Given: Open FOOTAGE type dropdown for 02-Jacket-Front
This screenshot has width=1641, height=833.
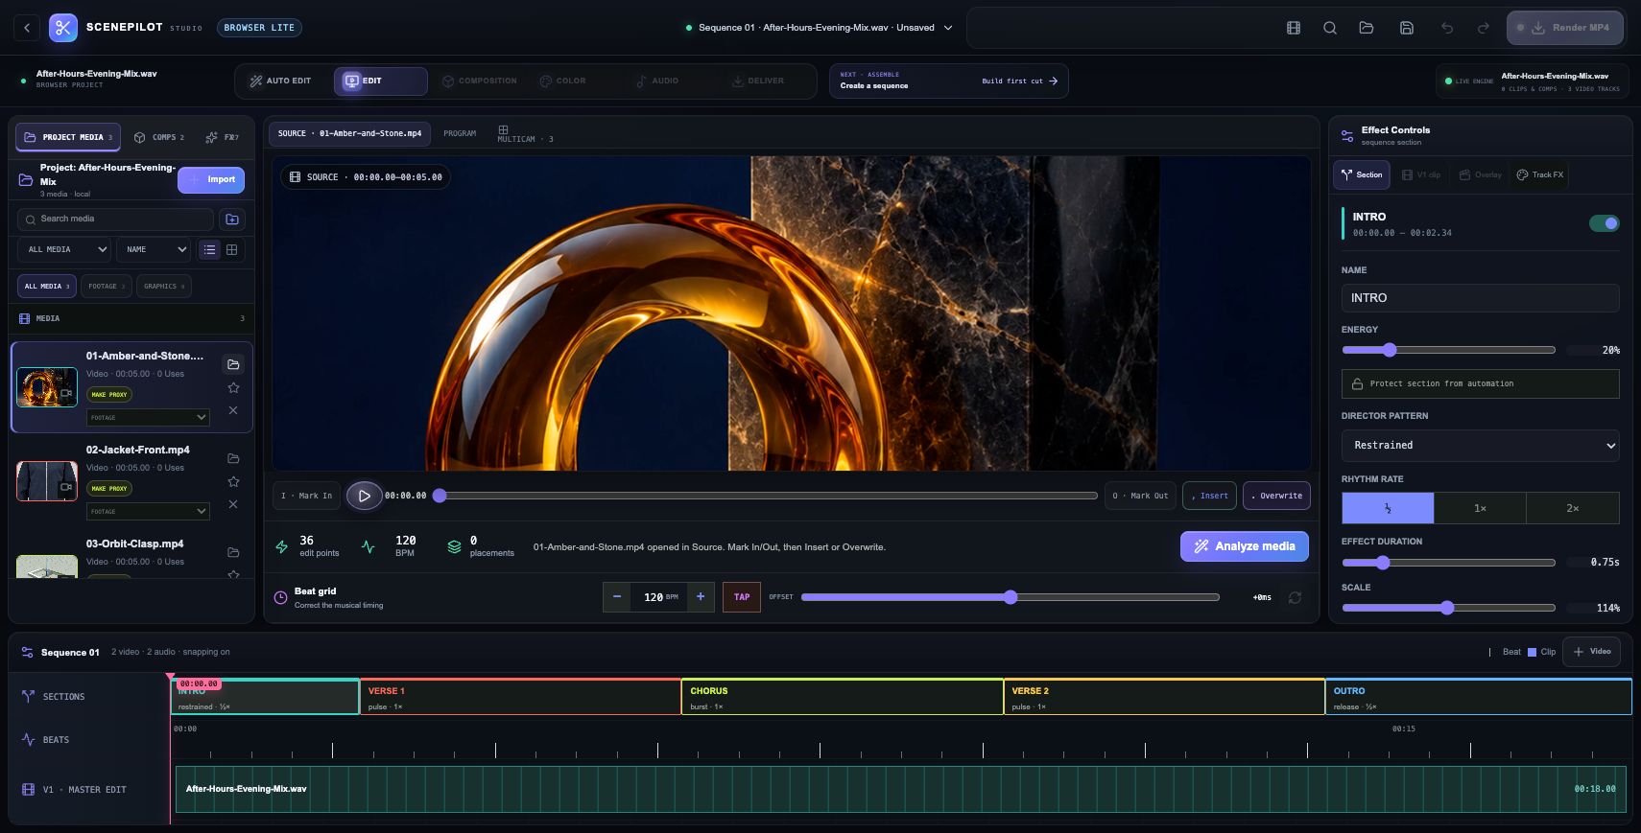Looking at the screenshot, I should coord(148,512).
